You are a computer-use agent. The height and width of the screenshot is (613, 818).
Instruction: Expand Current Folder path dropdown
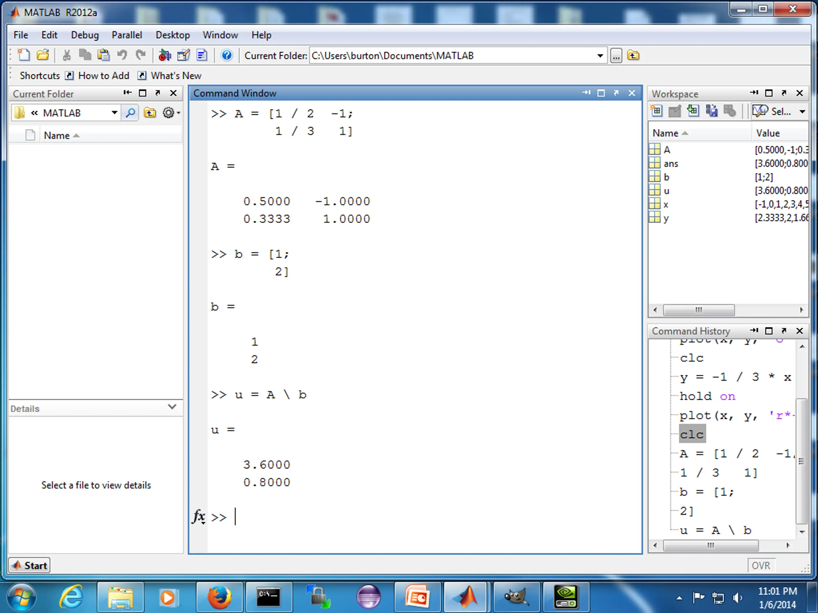coord(600,56)
